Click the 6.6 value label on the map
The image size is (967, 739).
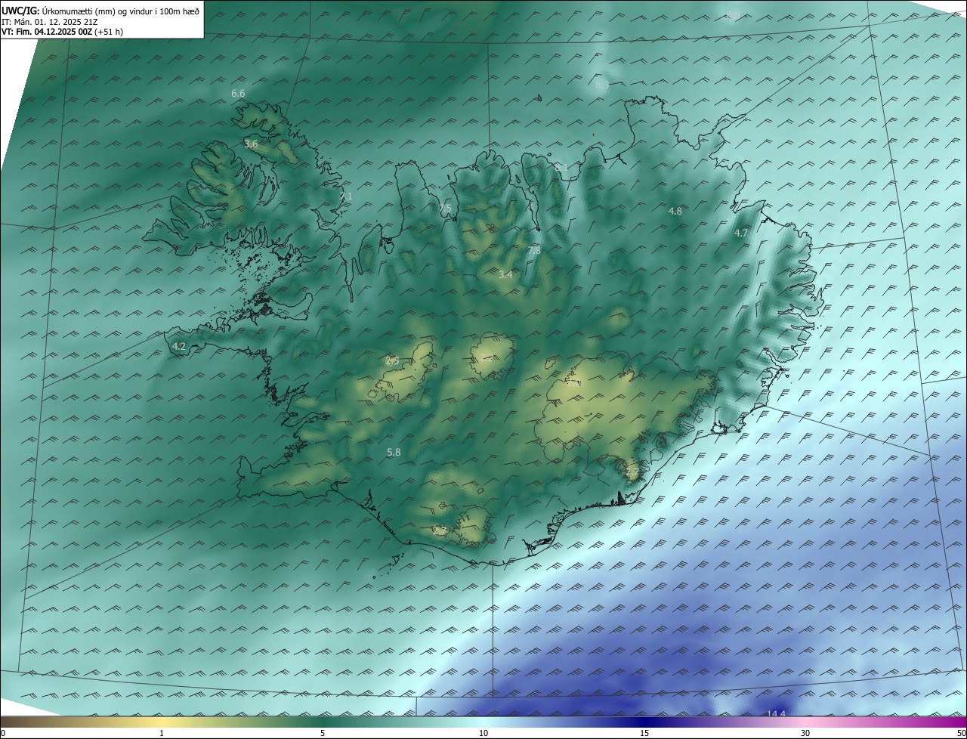point(238,93)
